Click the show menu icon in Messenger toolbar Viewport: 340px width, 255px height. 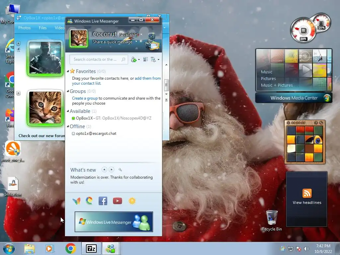[x=153, y=59]
